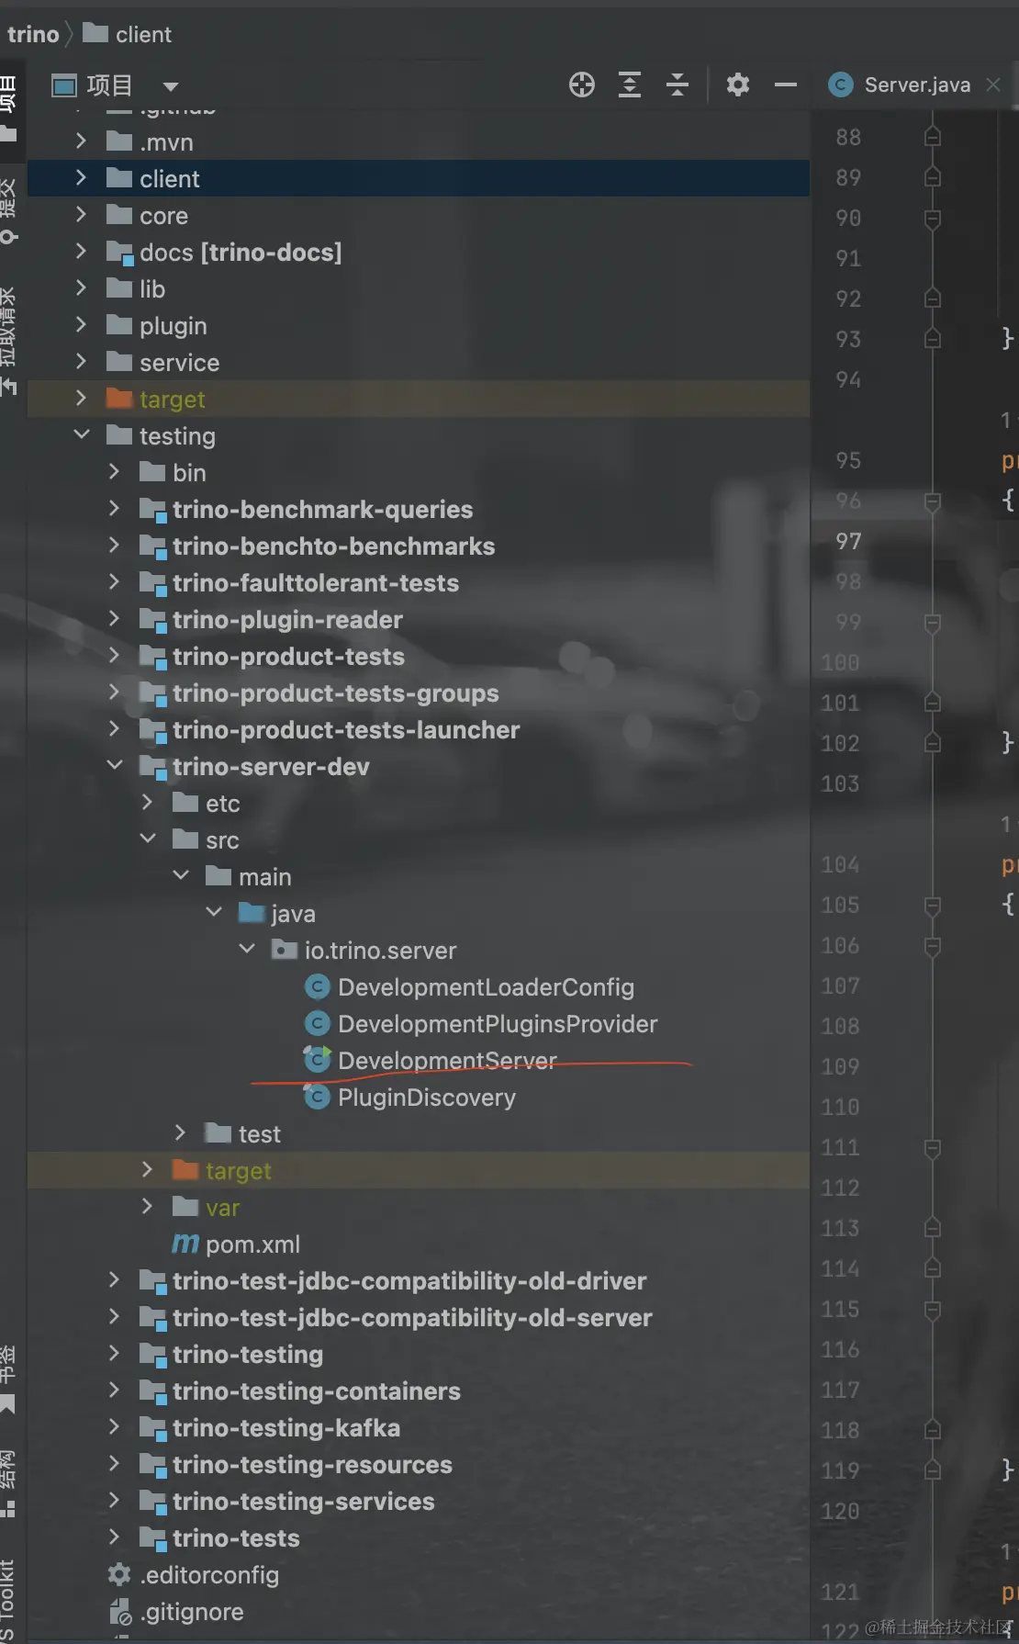1019x1644 pixels.
Task: Select trino-plugin-reader module
Action: pos(287,620)
